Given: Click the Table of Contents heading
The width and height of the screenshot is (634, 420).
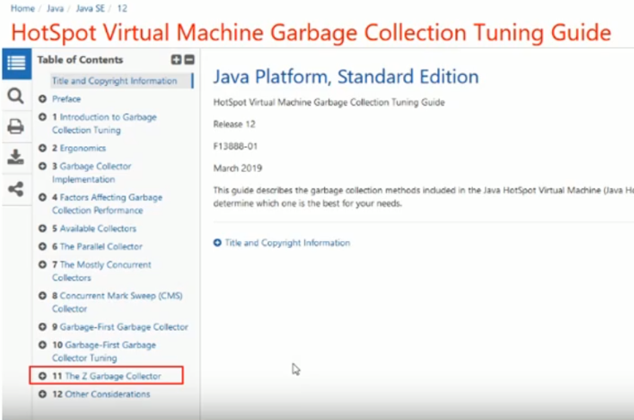Looking at the screenshot, I should tap(80, 59).
